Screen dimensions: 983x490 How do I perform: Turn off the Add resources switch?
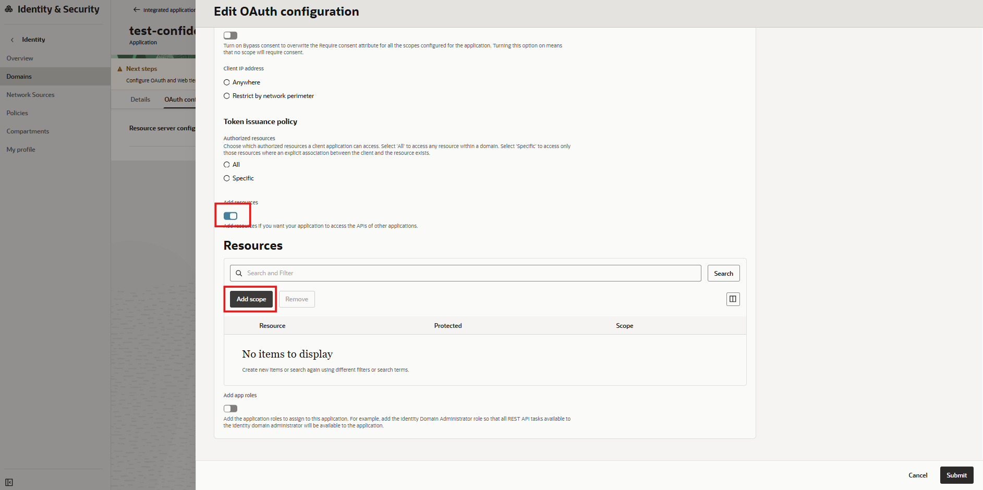pyautogui.click(x=230, y=216)
